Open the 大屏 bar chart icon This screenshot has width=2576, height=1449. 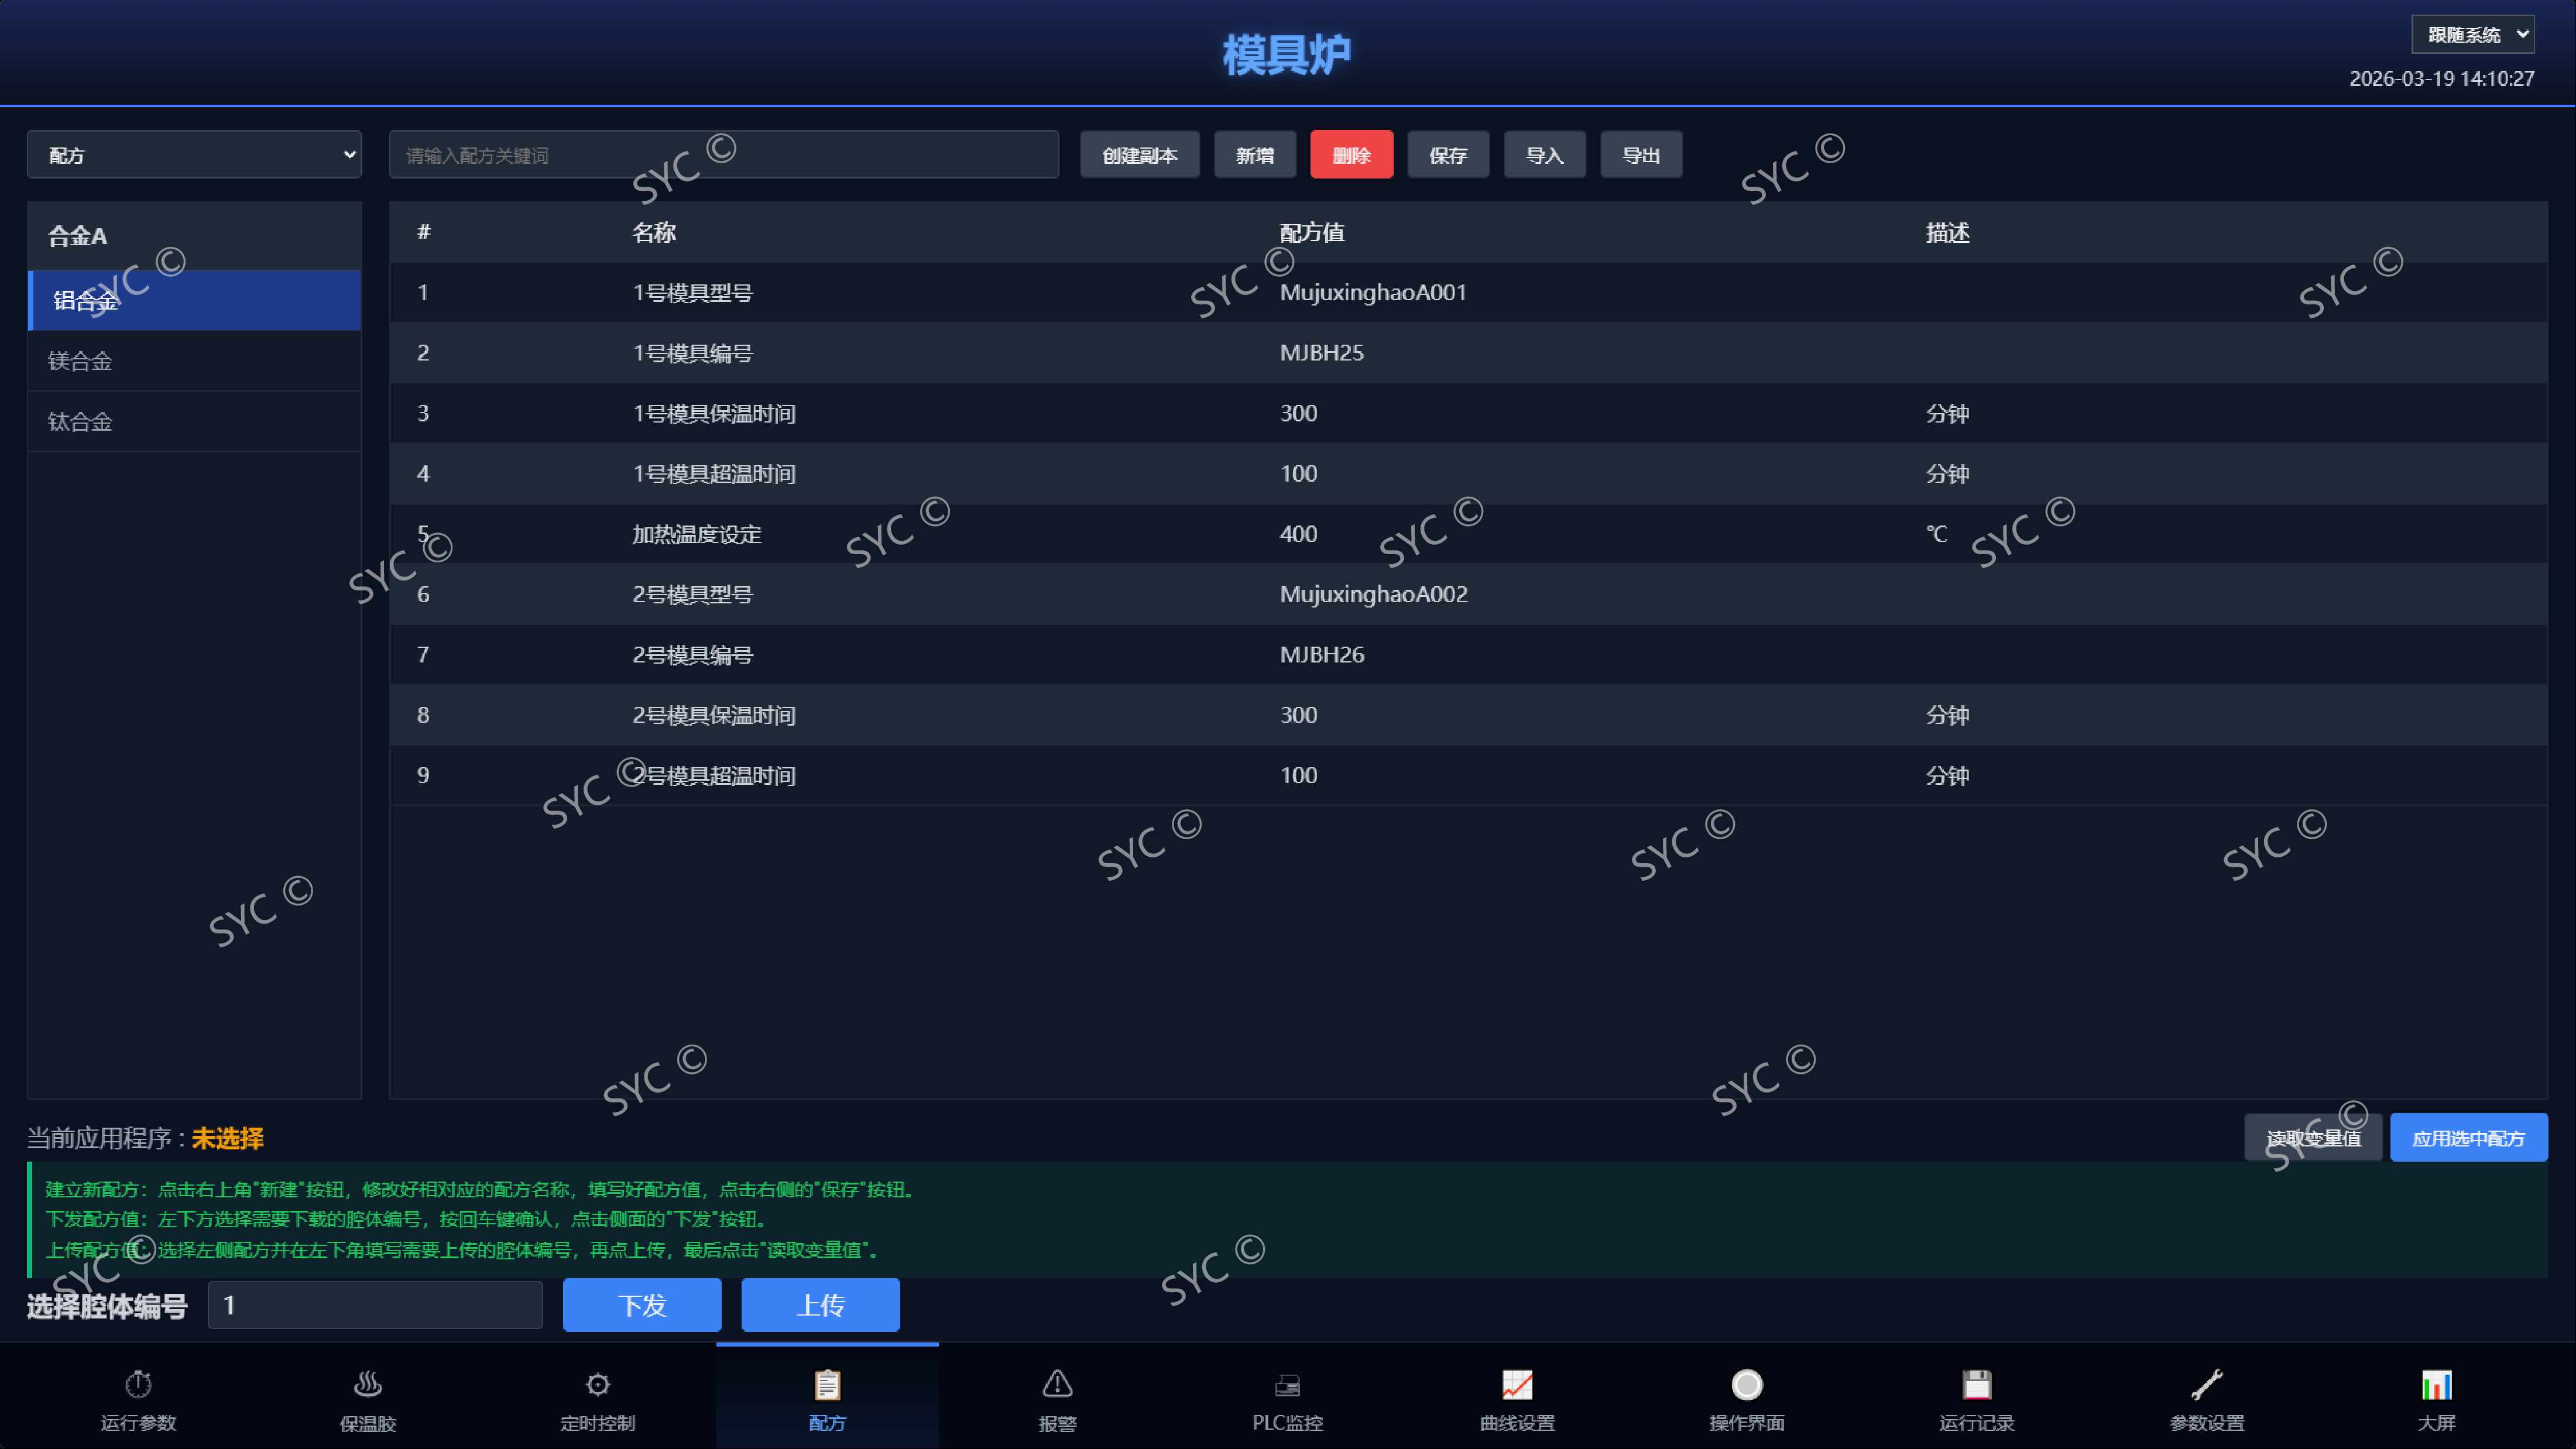(2437, 1384)
